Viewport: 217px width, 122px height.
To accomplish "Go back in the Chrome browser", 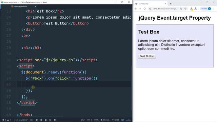I will pyautogui.click(x=136, y=8).
